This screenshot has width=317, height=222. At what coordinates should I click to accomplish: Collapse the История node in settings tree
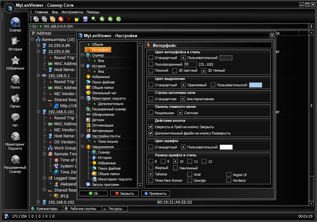(82, 66)
